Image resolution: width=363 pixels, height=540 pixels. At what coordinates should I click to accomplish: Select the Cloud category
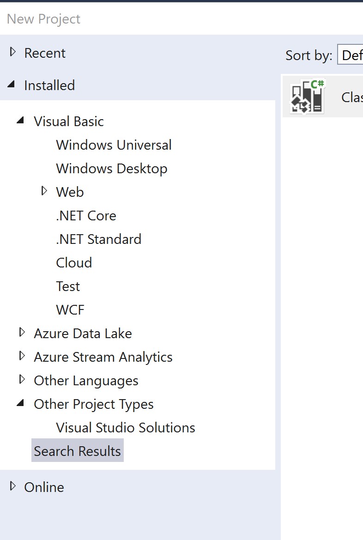coord(74,262)
